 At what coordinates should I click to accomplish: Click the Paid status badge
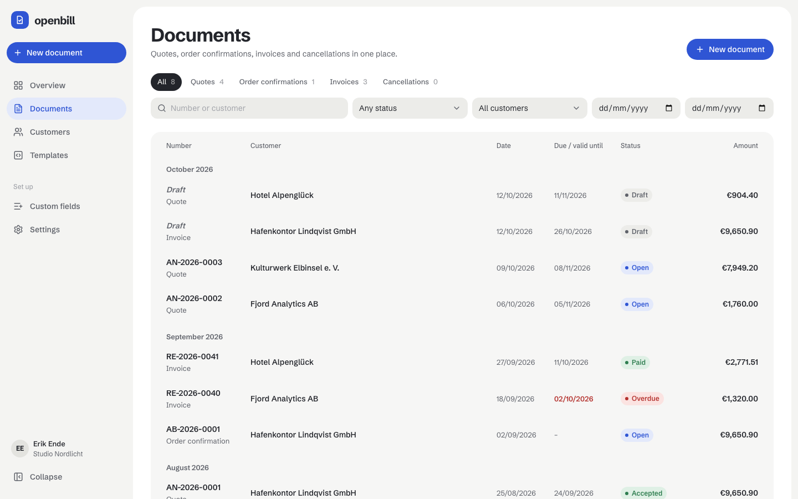coord(635,363)
